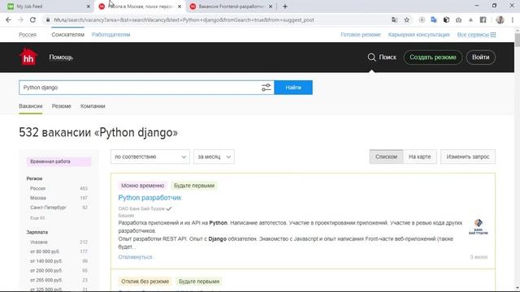520x292 pixels.
Task: Open a new browser tab
Action: point(285,6)
